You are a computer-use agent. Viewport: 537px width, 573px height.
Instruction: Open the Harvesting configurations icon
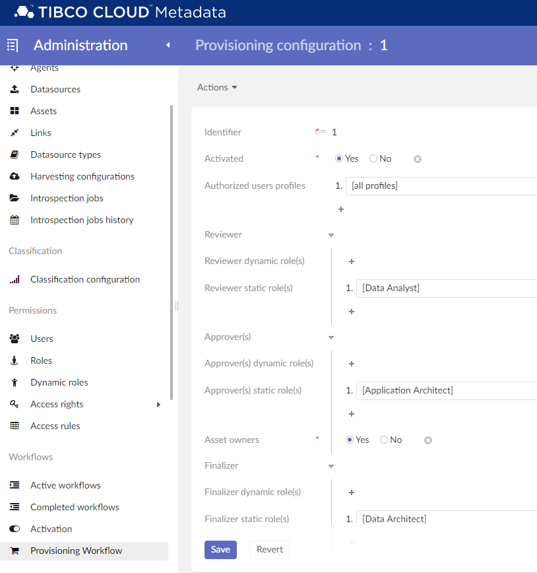click(x=15, y=176)
